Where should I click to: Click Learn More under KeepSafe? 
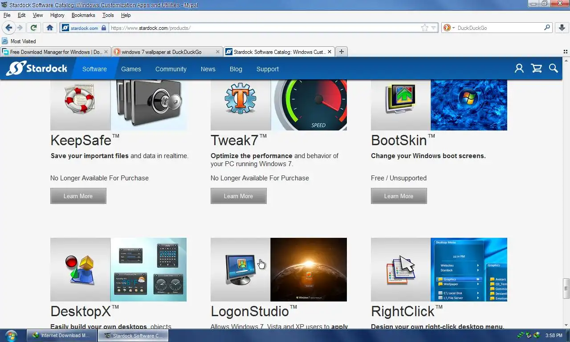click(x=78, y=196)
